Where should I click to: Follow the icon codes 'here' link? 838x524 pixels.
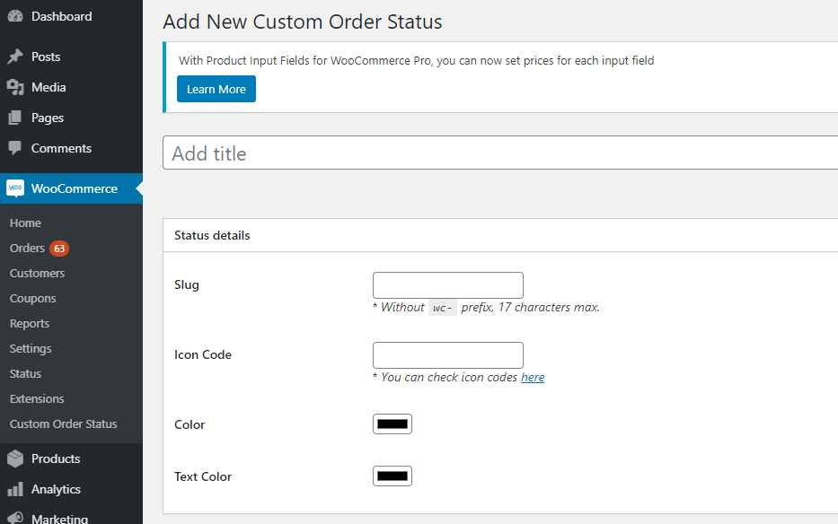point(533,377)
